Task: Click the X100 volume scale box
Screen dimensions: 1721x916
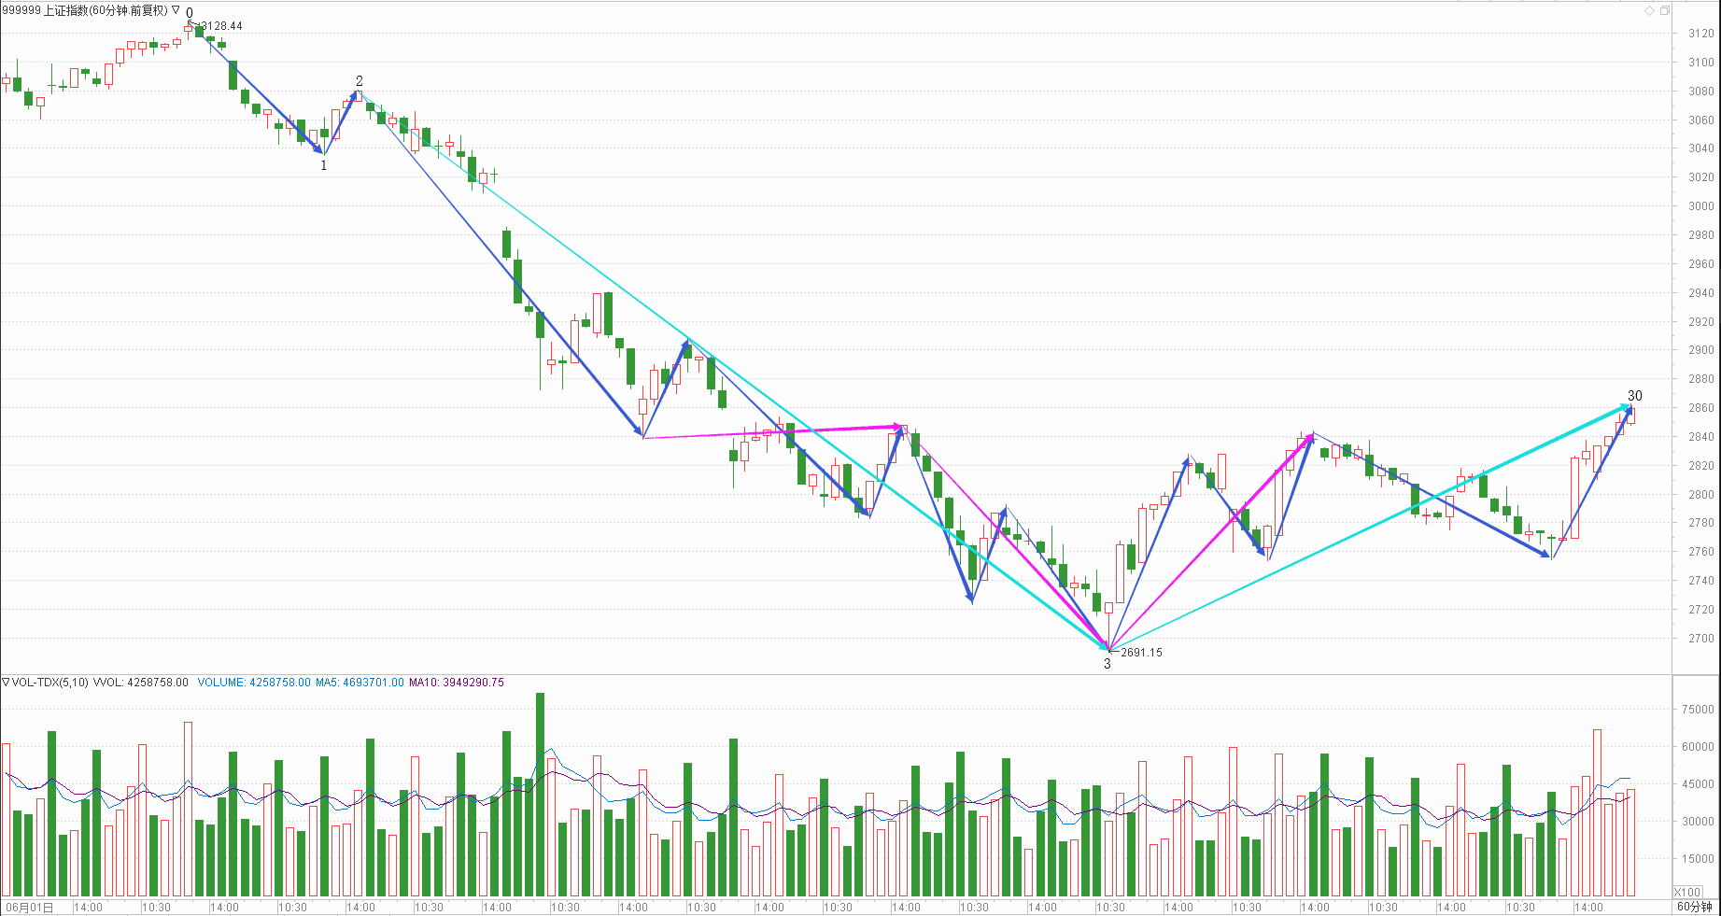Action: tap(1687, 892)
